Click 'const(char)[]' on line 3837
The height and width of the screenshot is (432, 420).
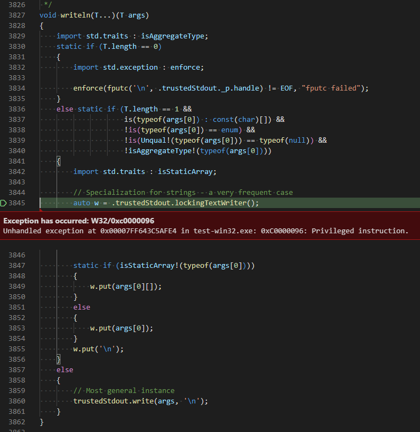[242, 120]
